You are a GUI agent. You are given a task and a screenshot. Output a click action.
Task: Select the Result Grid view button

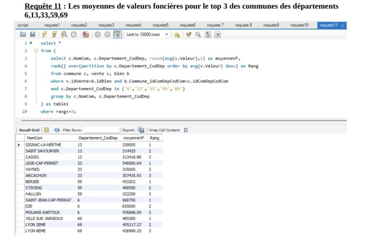[x=29, y=130]
